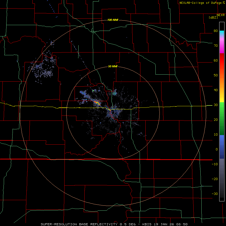Click the 80 dBZ scale value

[x=216, y=31]
